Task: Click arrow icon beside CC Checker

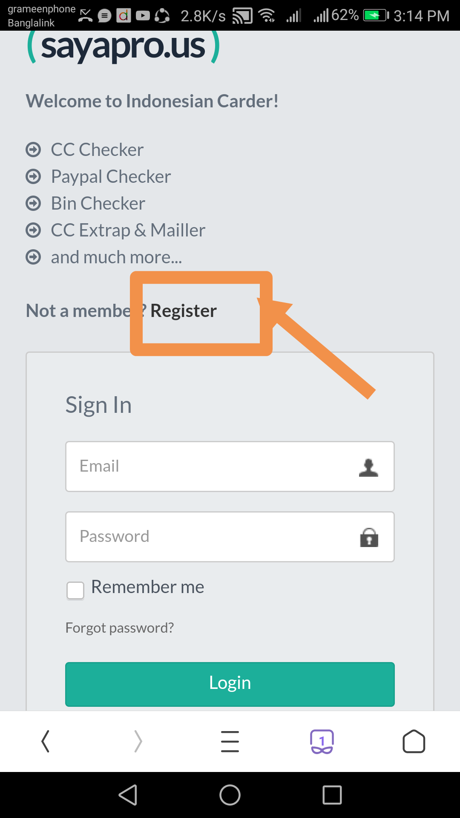Action: [33, 150]
